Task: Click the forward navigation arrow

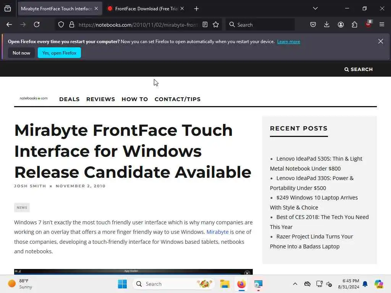Action: 23,24
